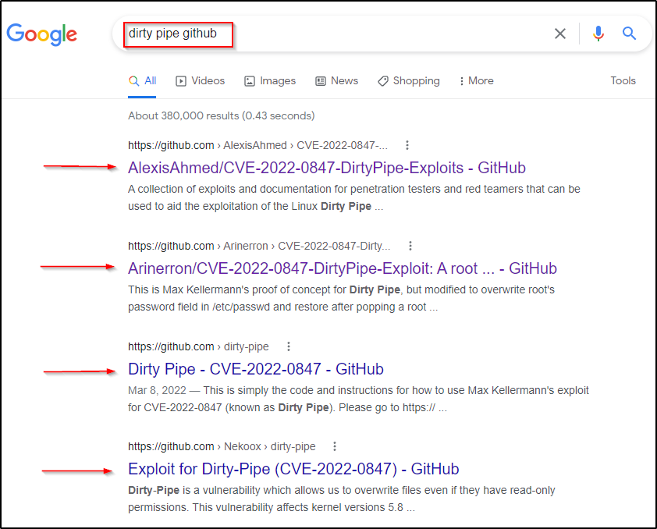Open three-dot menu for AlexisAhmed result

407,145
